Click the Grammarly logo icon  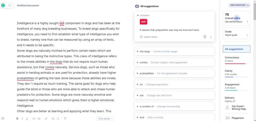click(x=3, y=5)
